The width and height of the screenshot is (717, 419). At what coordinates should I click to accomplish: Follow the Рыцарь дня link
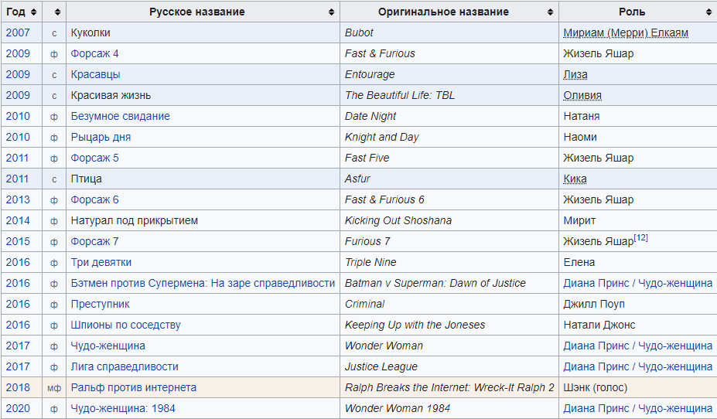101,137
